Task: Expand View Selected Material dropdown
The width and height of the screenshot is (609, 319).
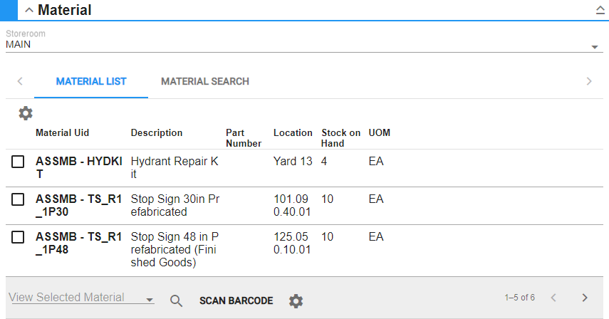Action: coord(149,300)
